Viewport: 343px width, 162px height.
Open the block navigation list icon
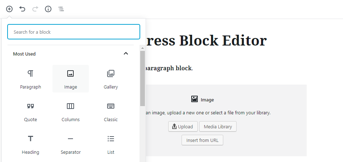[61, 9]
